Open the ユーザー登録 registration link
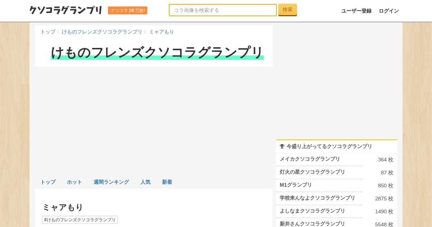 356,11
